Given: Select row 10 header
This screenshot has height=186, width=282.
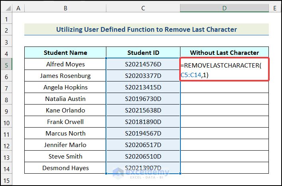Looking at the screenshot, I should pos(6,122).
